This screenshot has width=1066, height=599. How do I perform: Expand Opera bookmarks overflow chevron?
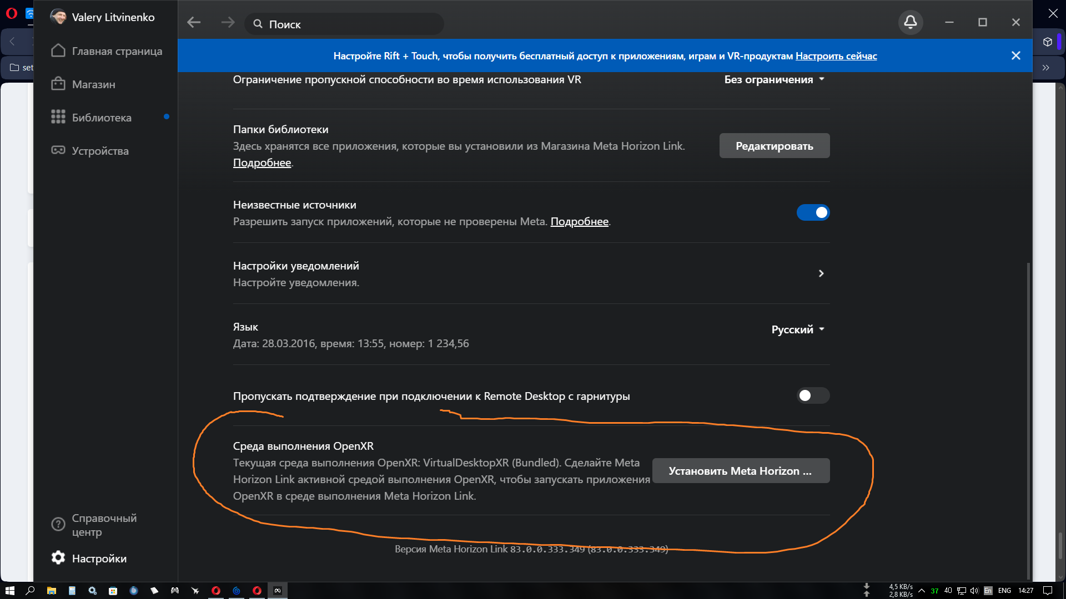[x=1046, y=68]
